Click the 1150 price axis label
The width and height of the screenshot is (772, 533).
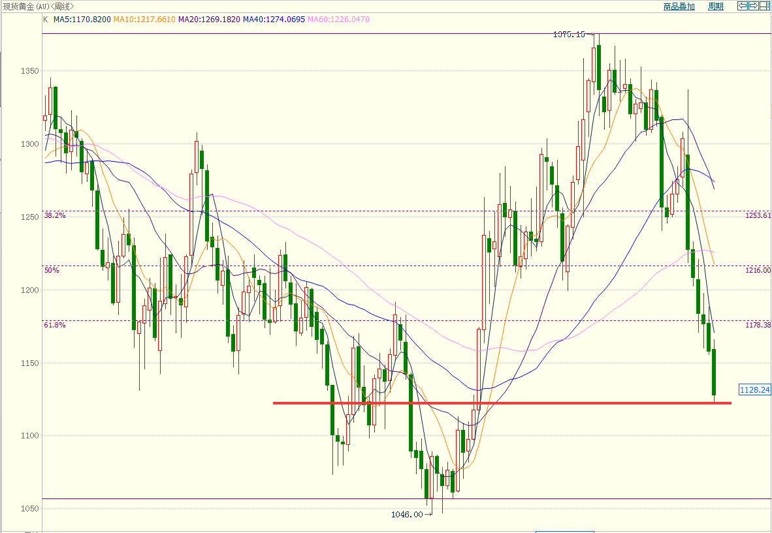click(x=29, y=363)
